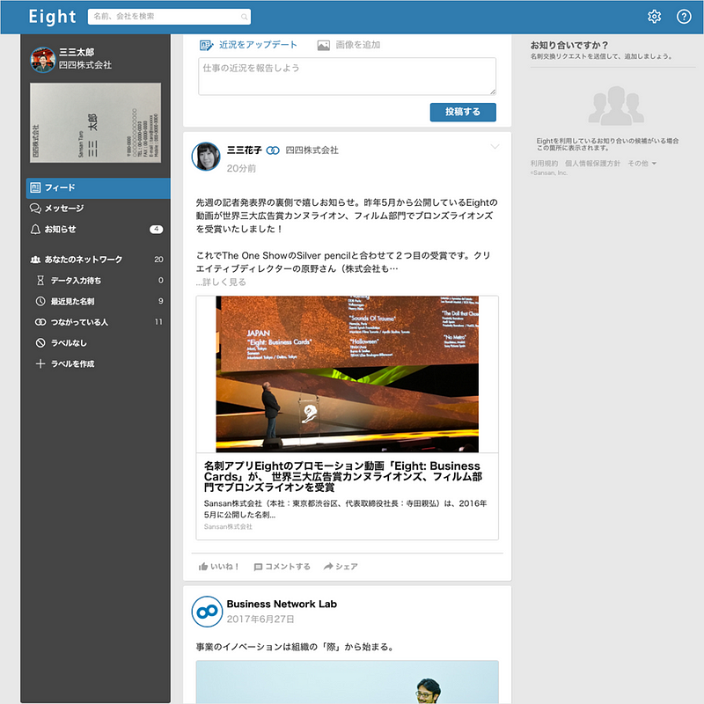
Task: Open the 利用規約 link
Action: pos(544,164)
